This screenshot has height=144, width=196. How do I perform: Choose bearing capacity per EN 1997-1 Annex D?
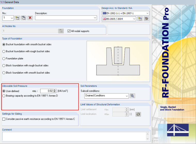coord(4,96)
